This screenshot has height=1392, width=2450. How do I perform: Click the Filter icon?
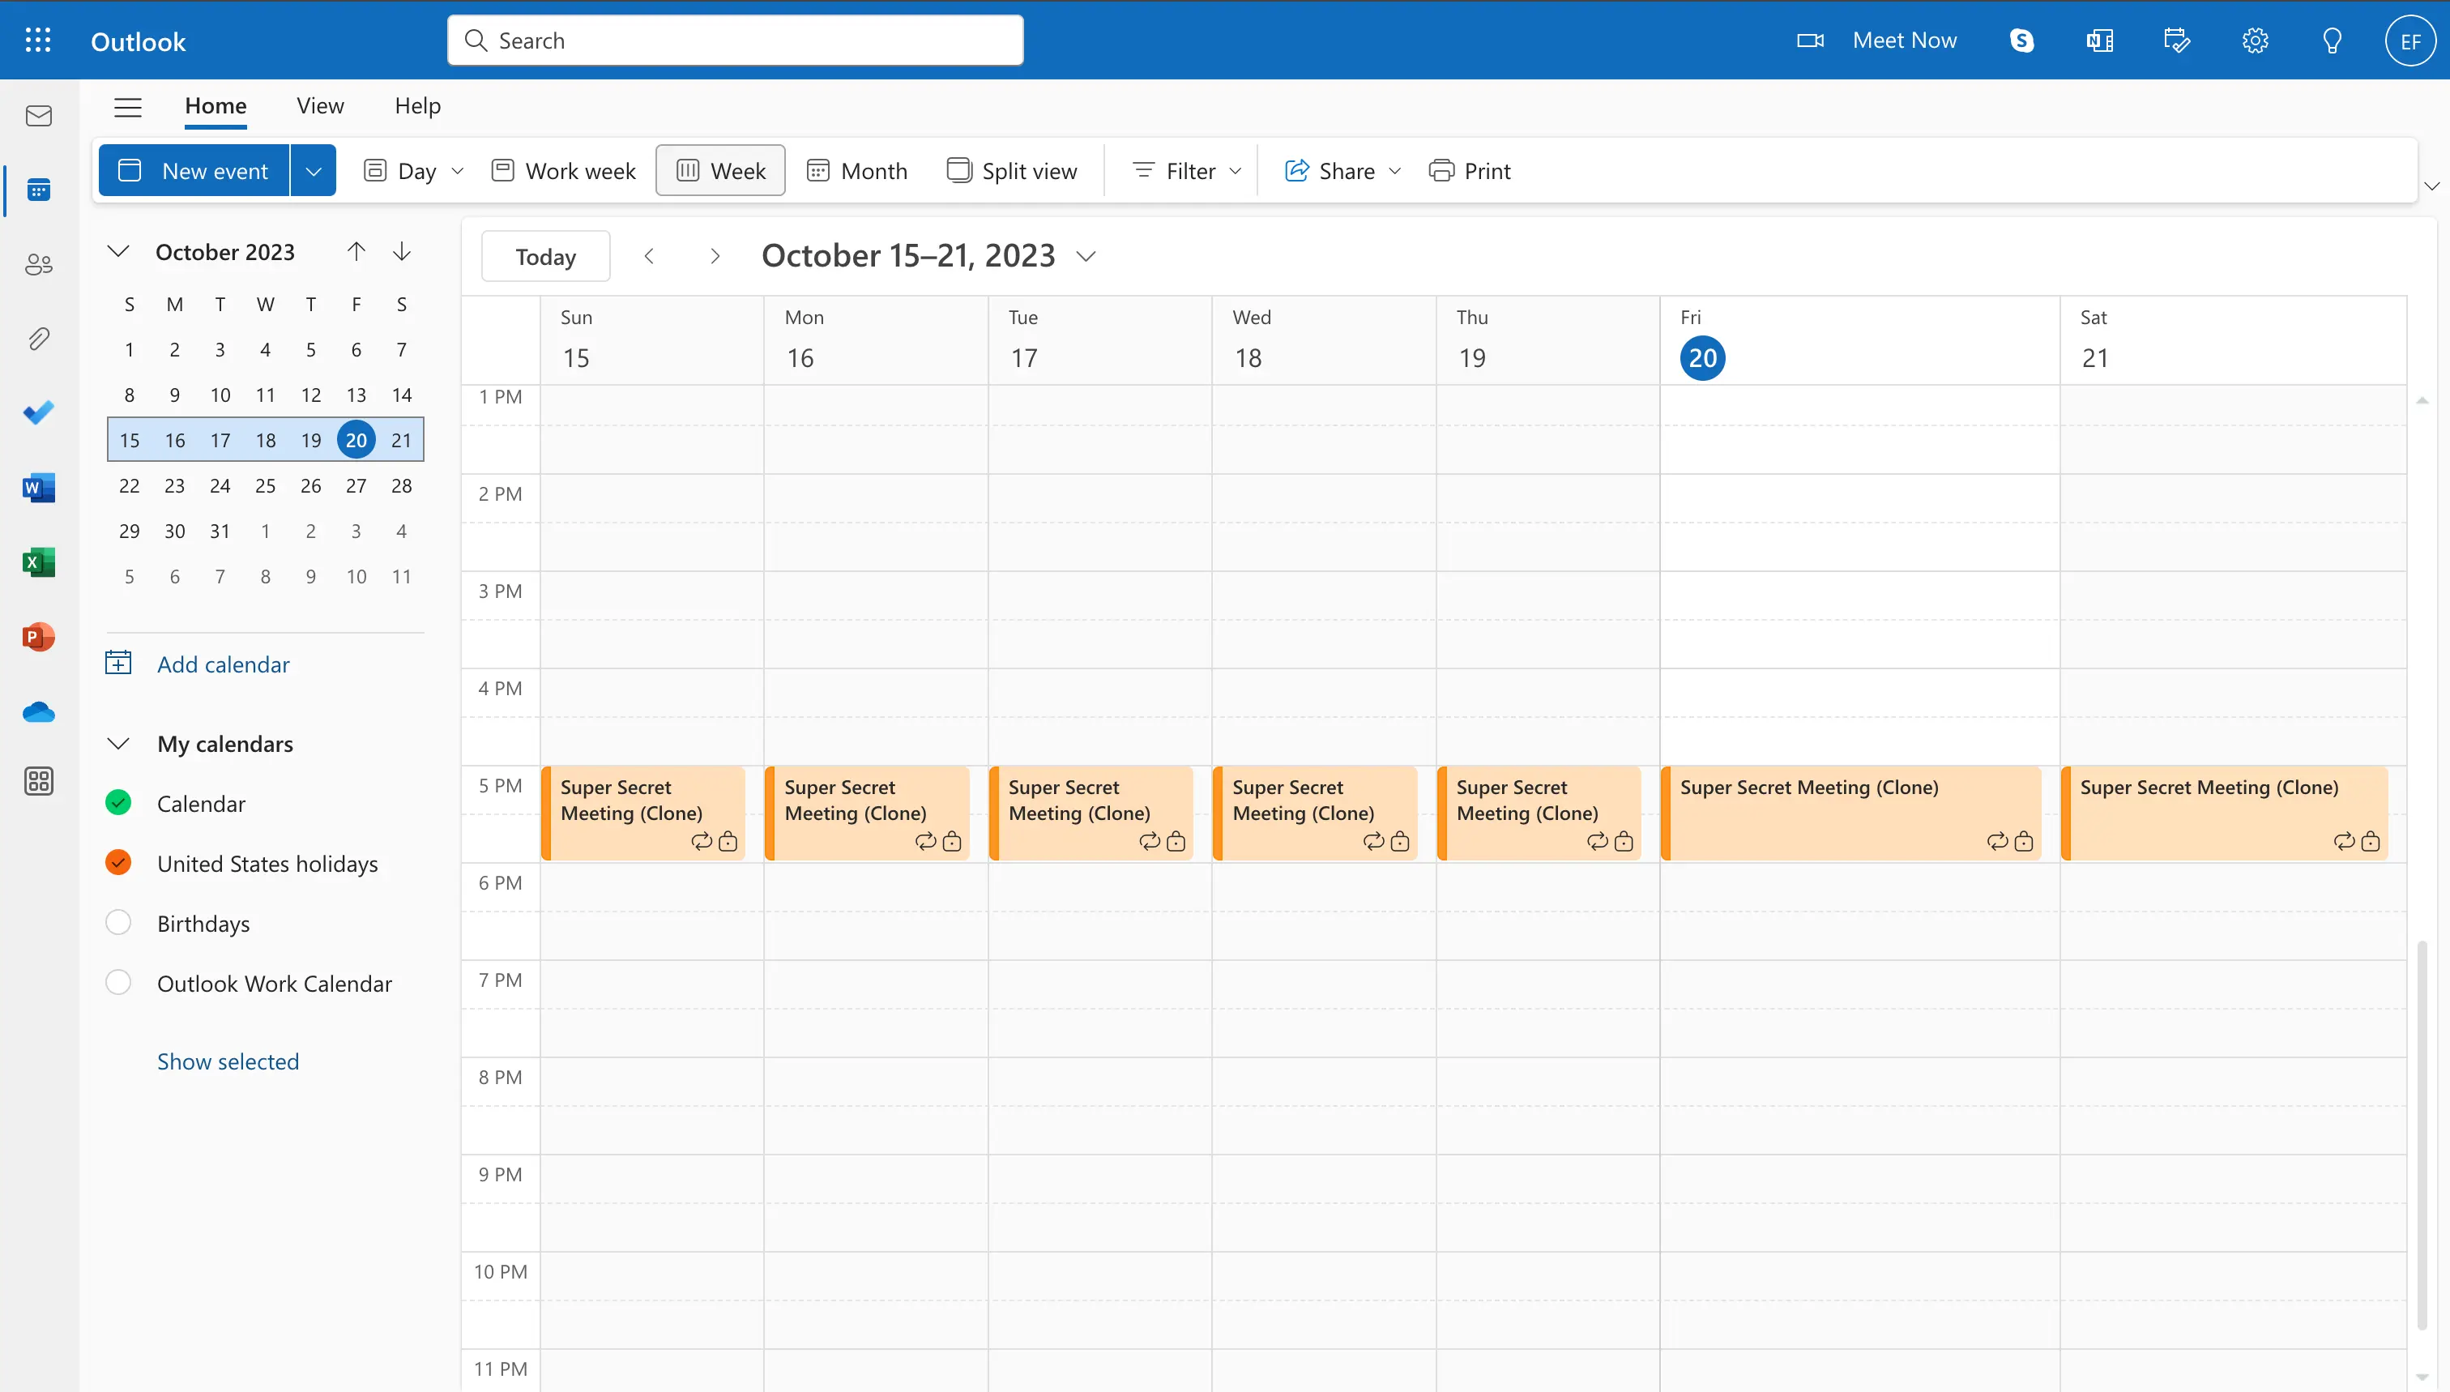[x=1144, y=170]
